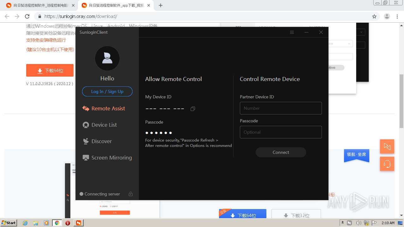Click the Connect button
This screenshot has width=404, height=227.
pyautogui.click(x=281, y=152)
